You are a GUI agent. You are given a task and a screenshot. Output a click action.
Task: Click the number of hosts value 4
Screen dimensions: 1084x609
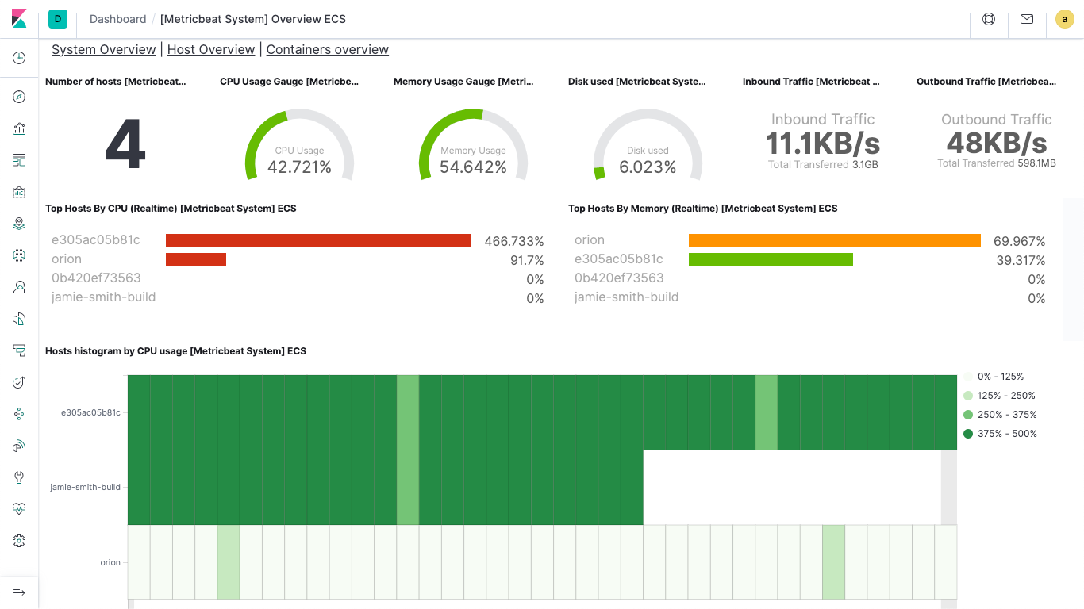pyautogui.click(x=125, y=145)
